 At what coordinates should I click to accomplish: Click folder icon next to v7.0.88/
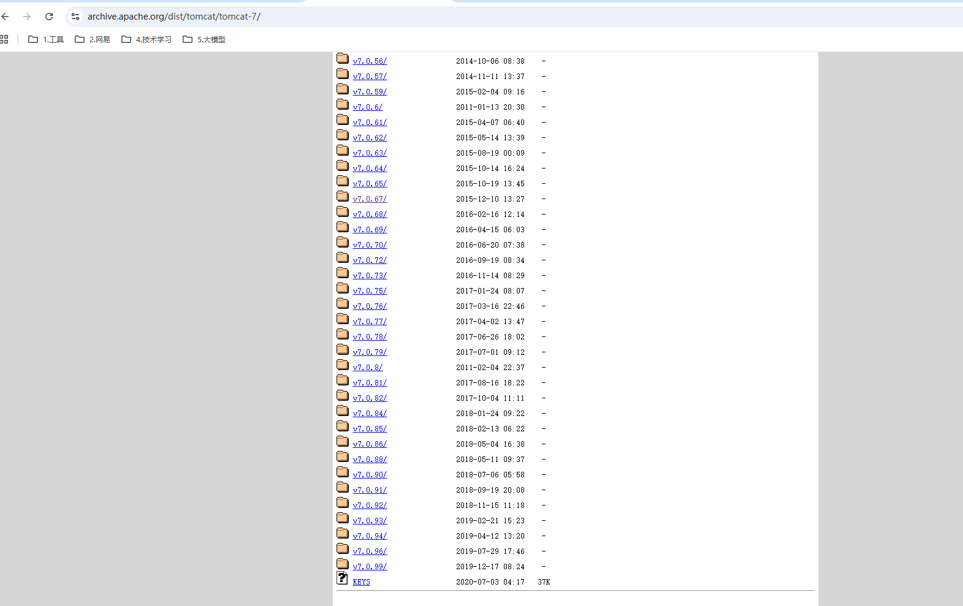[x=343, y=457]
